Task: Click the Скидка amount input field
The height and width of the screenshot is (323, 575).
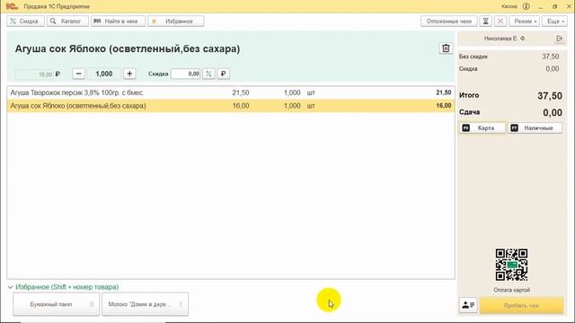Action: (x=186, y=74)
